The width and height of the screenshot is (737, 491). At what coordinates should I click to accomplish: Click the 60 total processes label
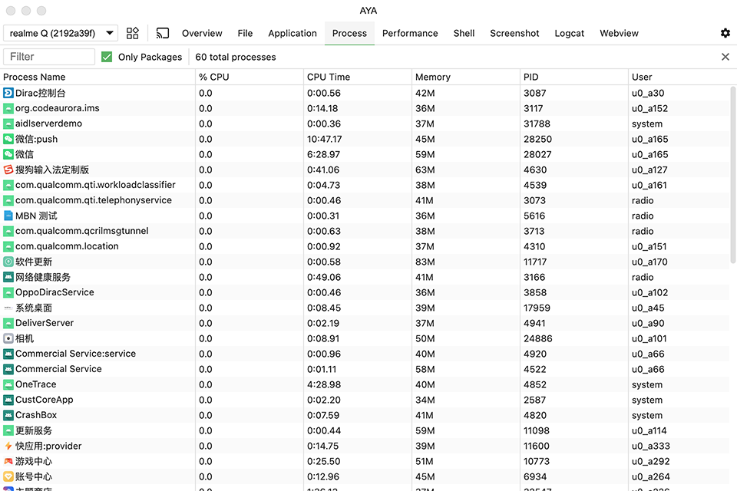(236, 57)
